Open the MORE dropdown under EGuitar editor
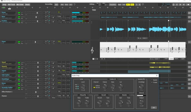191x112 pixels. click(x=145, y=38)
